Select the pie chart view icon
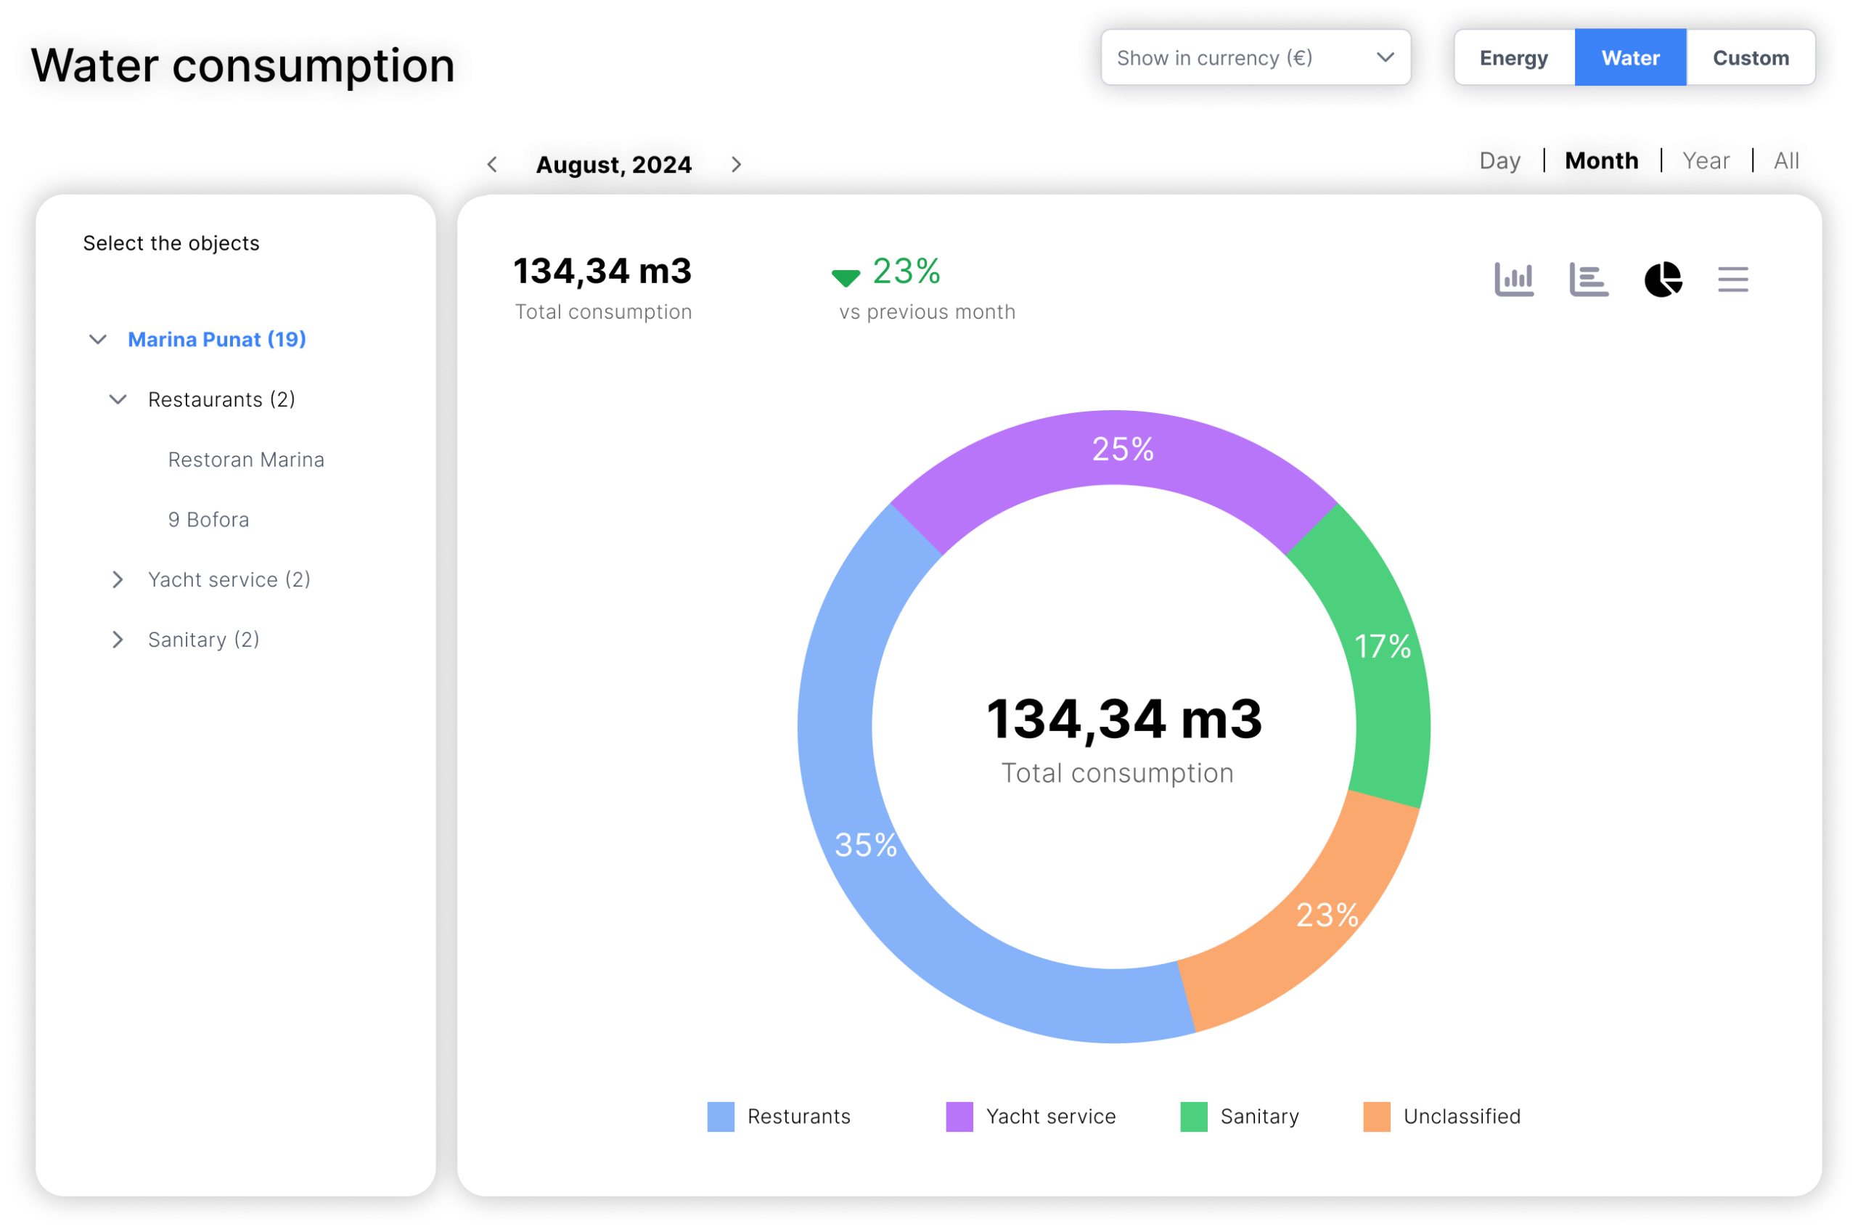This screenshot has height=1232, width=1858. pyautogui.click(x=1663, y=280)
